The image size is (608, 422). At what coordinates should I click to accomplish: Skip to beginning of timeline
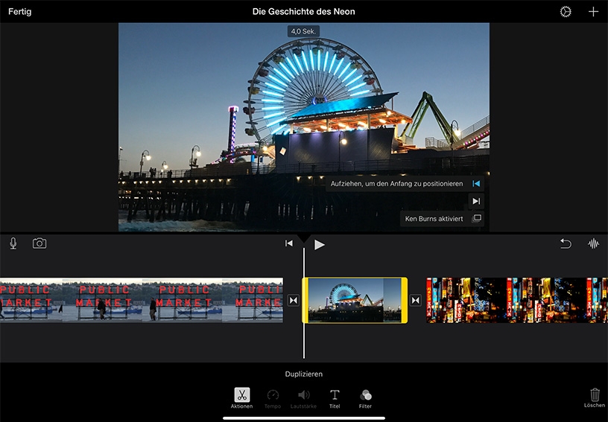pos(289,243)
